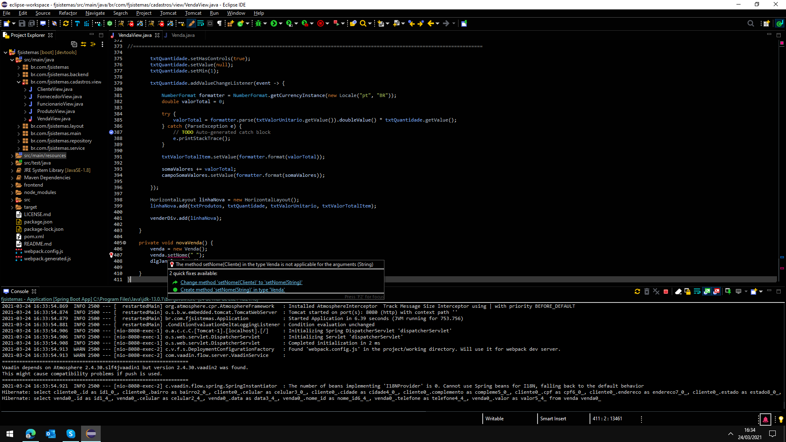
Task: Click the error marker on line 407
Action: click(x=111, y=255)
